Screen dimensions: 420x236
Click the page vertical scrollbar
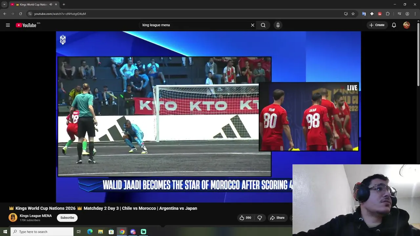tap(418, 54)
